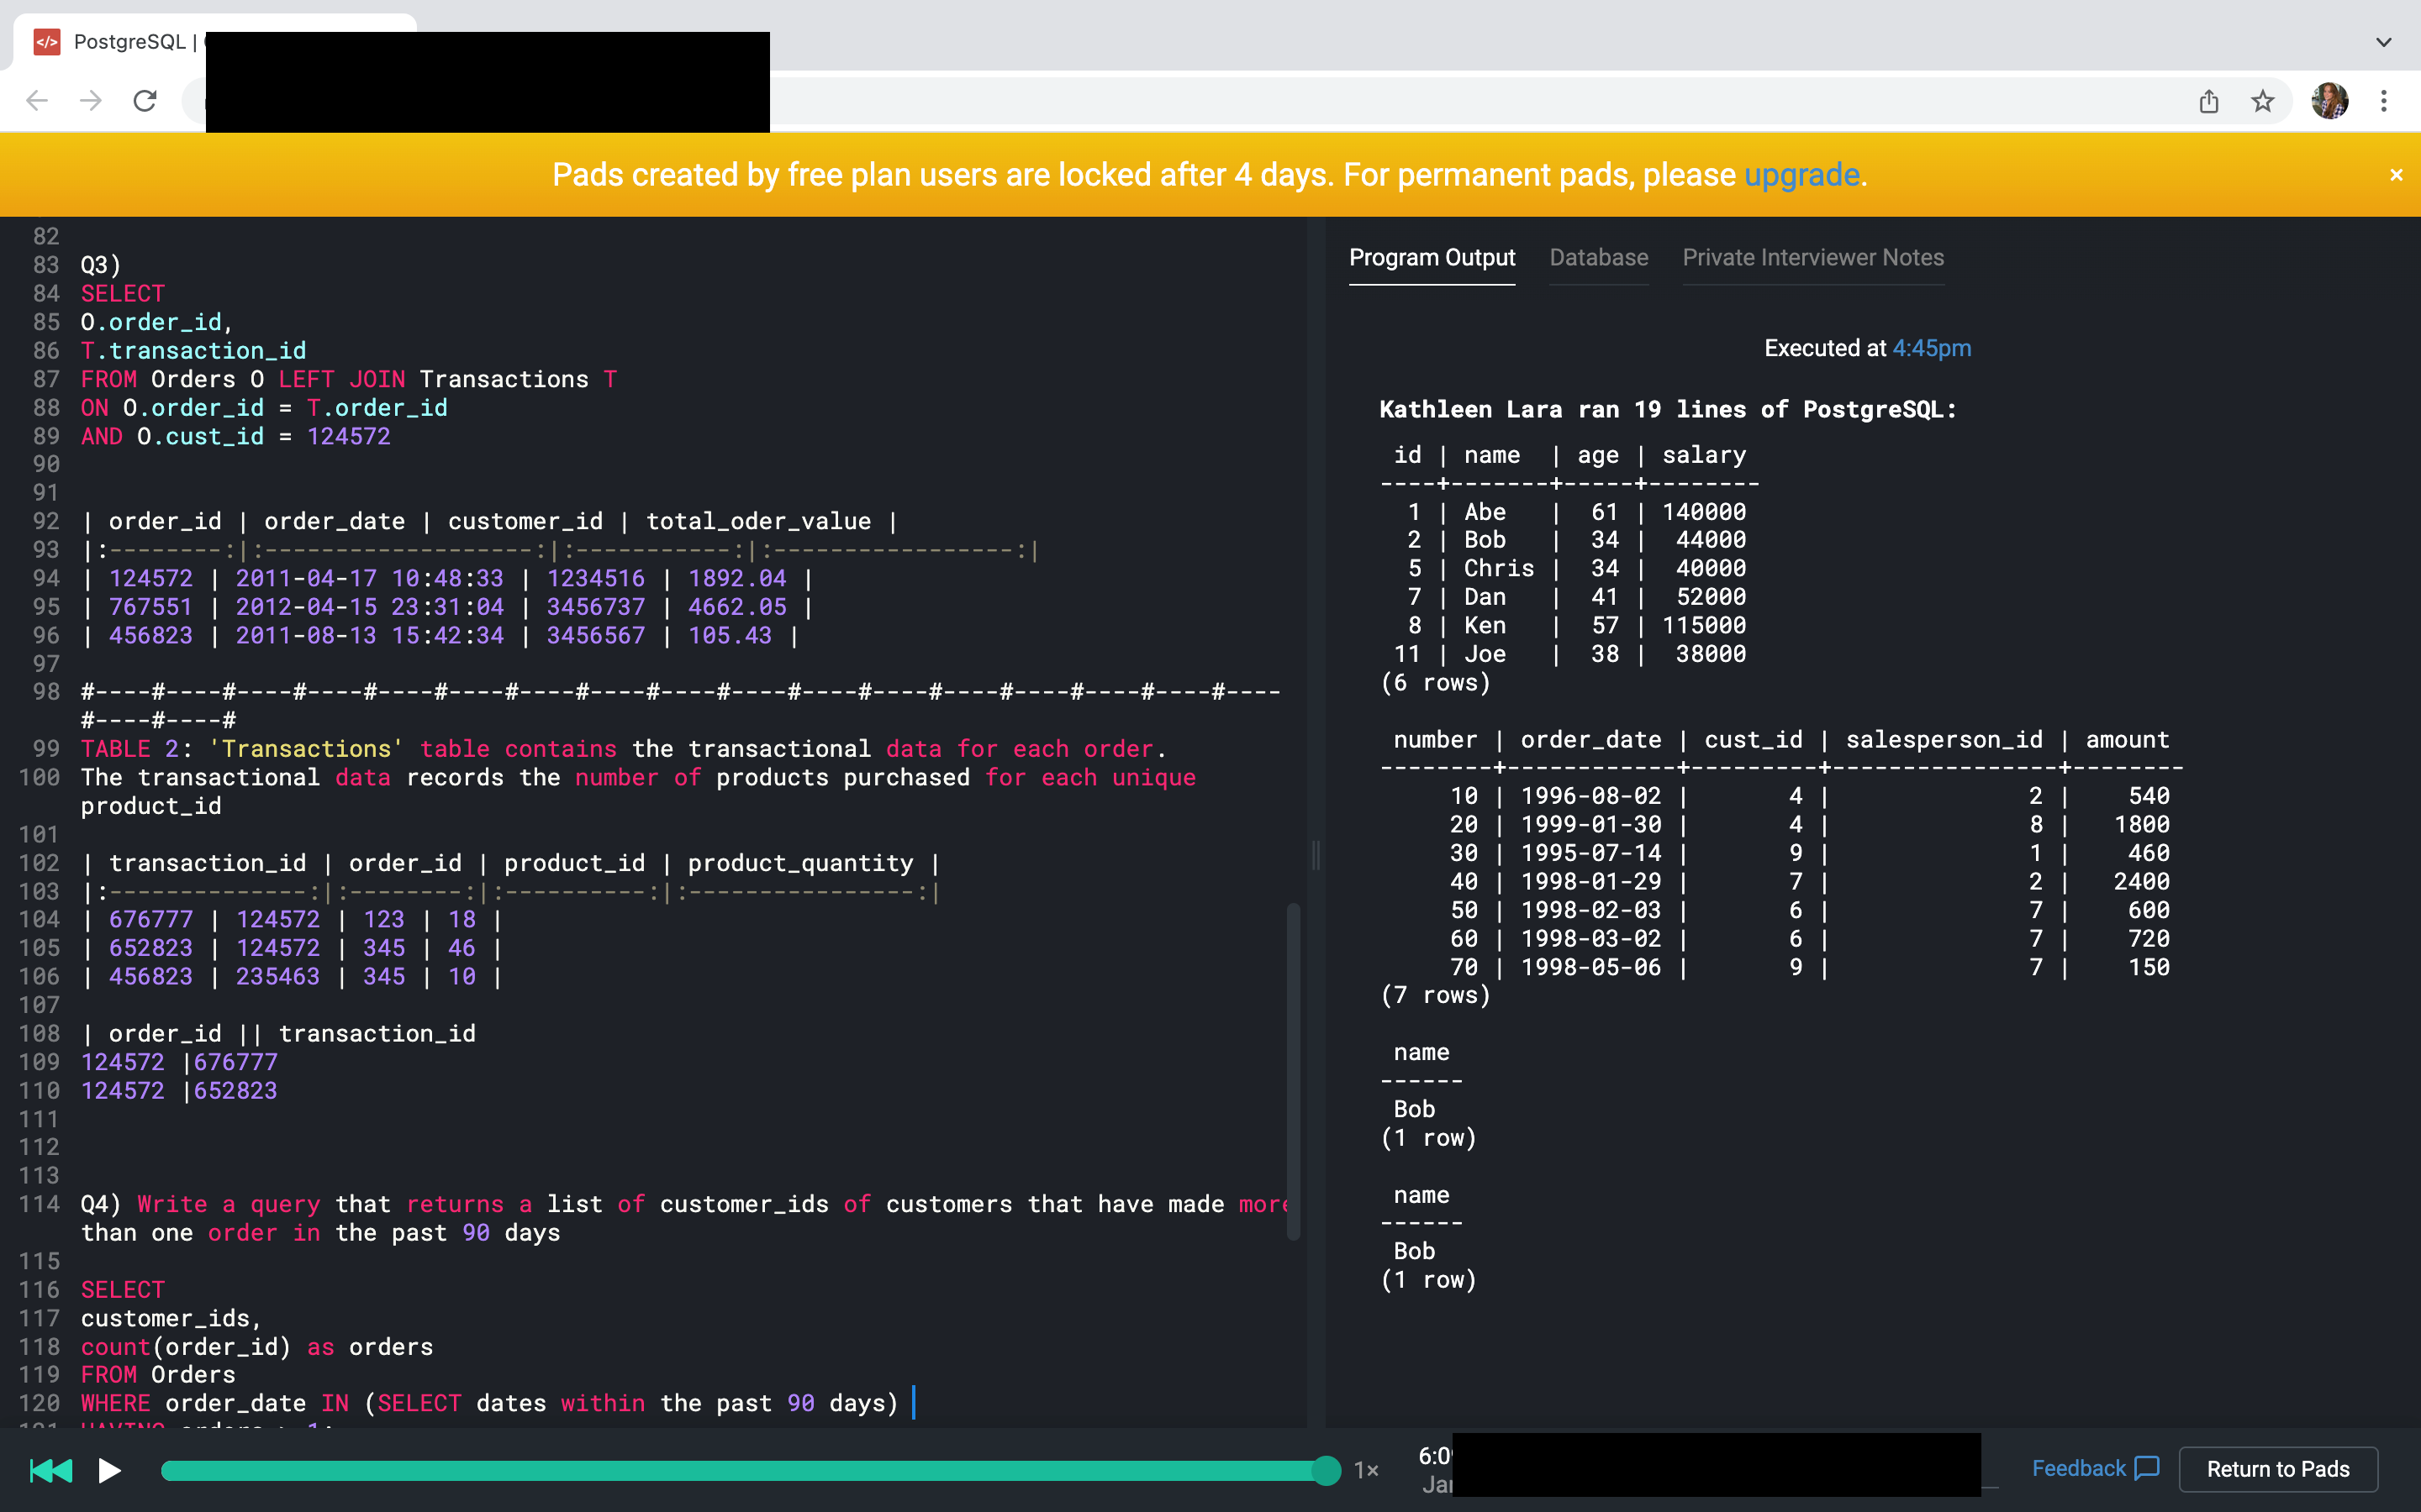Click the browser reload icon
2421x1512 pixels.
[145, 101]
